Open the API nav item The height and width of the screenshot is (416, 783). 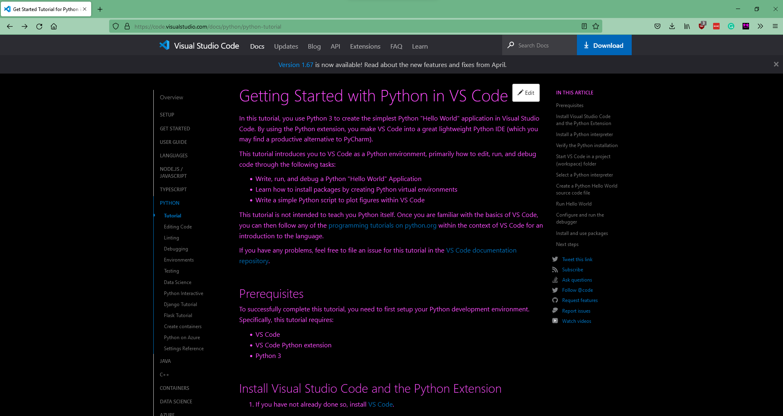click(335, 46)
